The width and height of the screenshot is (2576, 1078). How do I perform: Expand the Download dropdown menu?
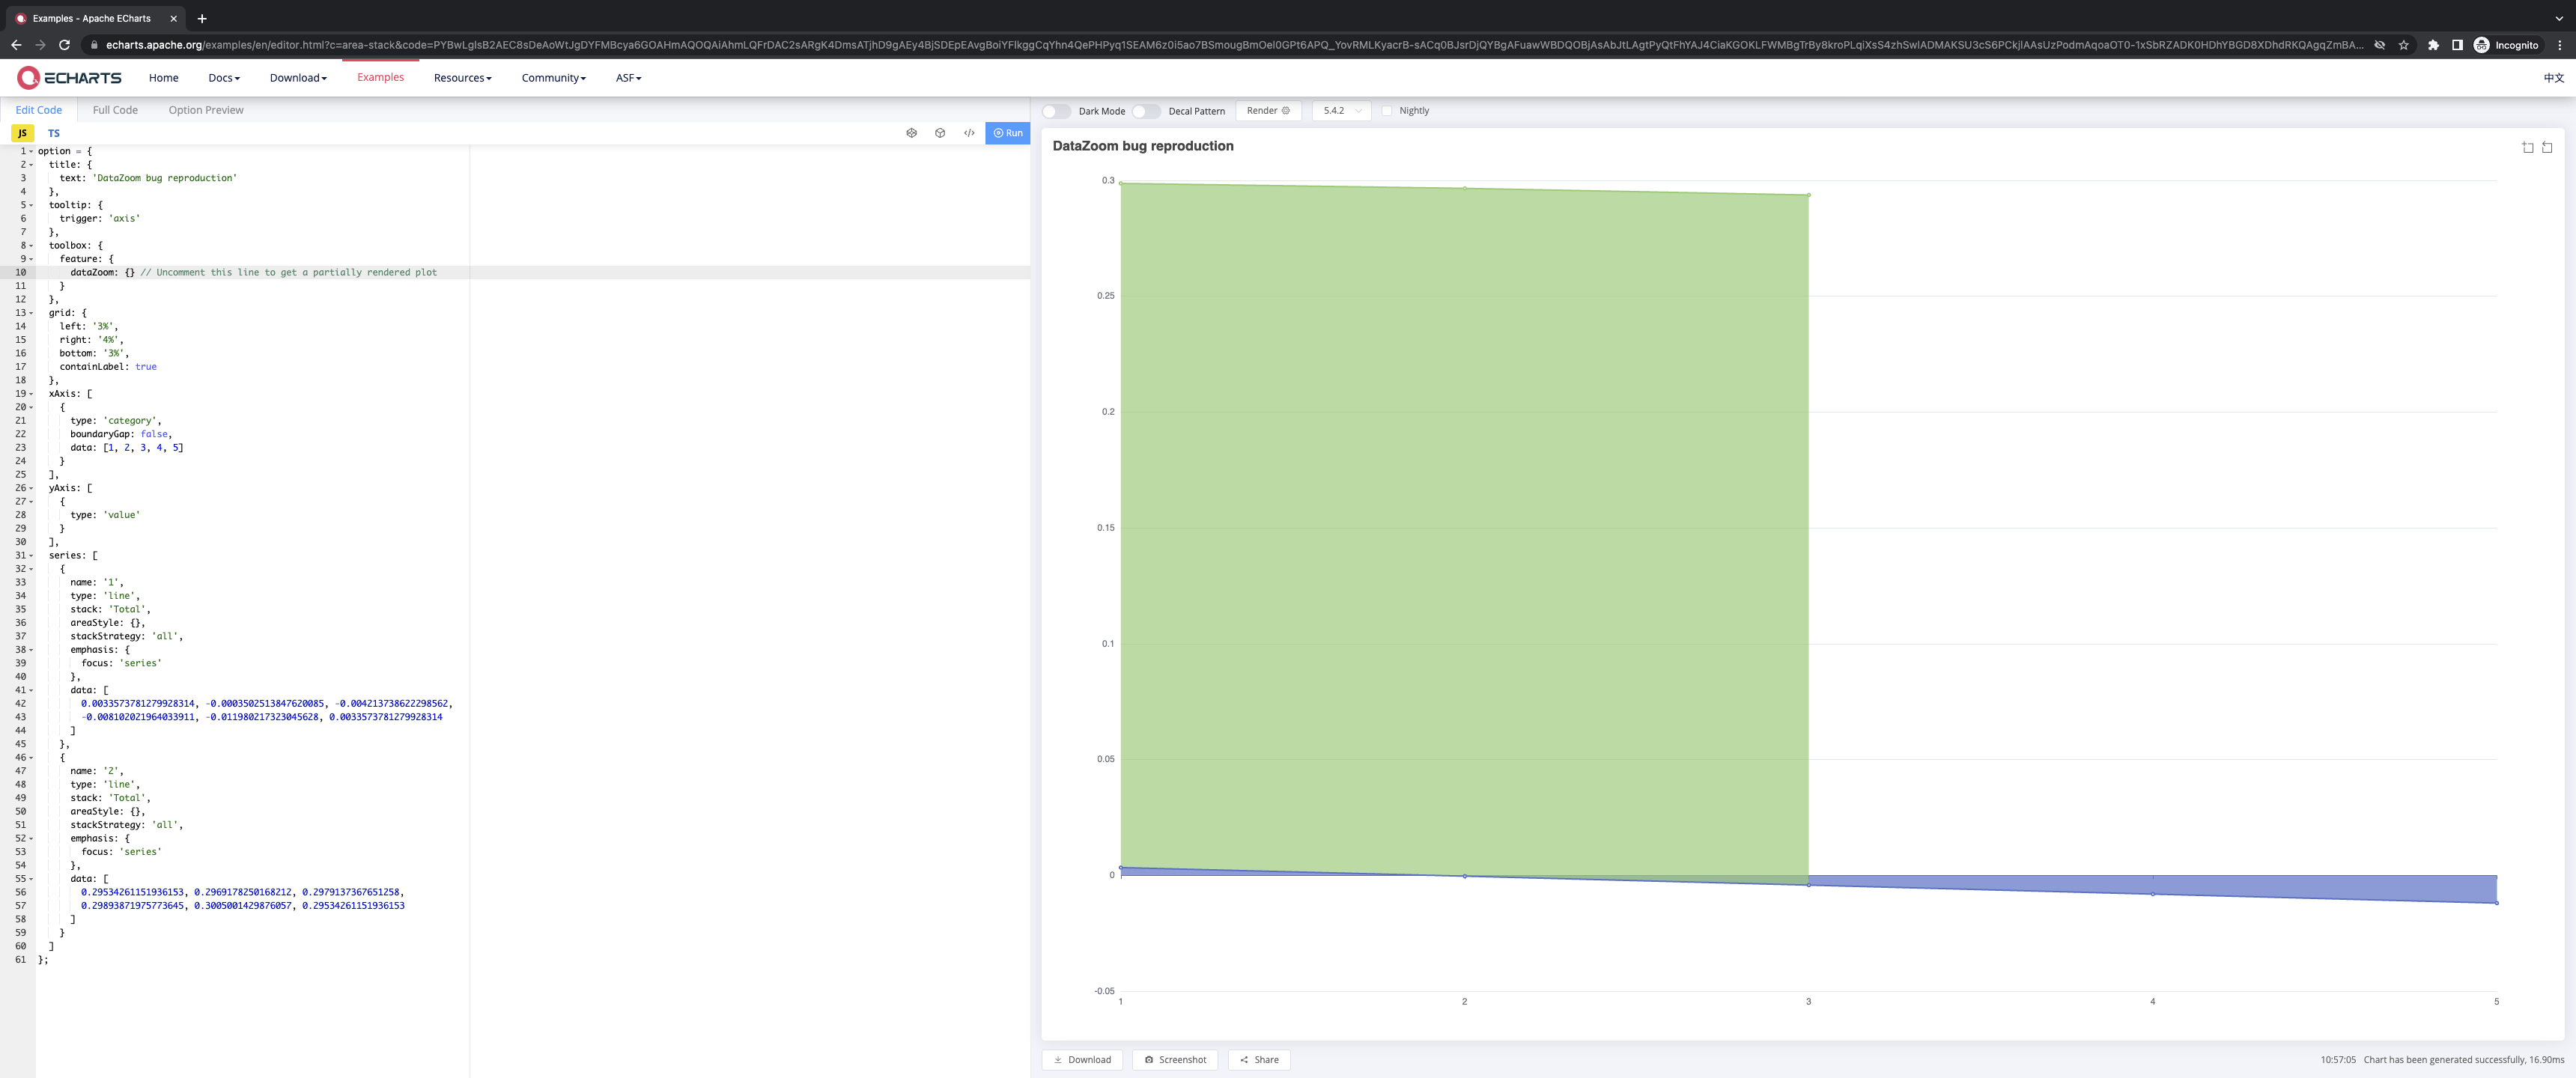[297, 77]
